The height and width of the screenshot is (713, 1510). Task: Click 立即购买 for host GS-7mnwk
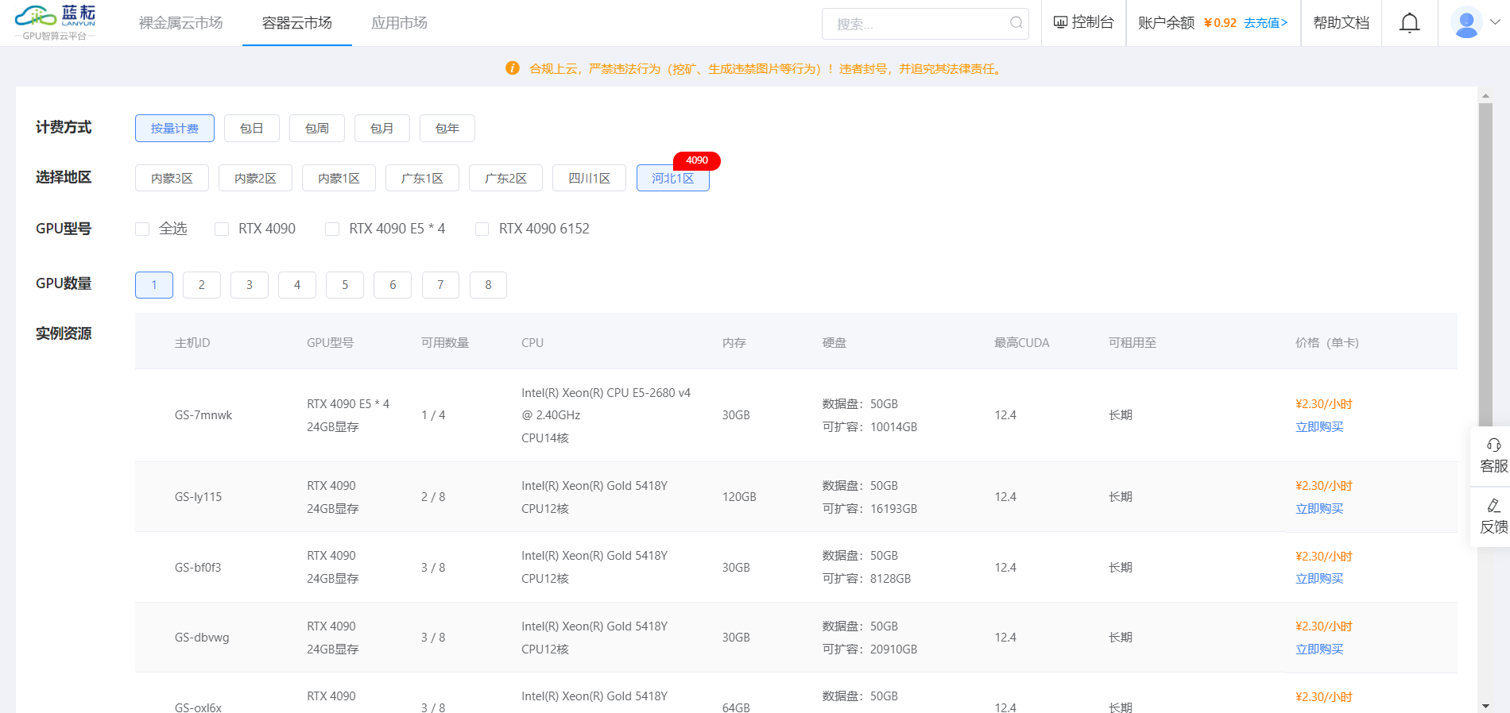pyautogui.click(x=1319, y=427)
